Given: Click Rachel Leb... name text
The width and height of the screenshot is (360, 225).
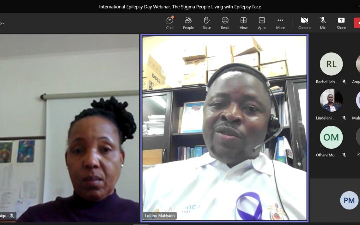Looking at the screenshot, I should coord(326,82).
